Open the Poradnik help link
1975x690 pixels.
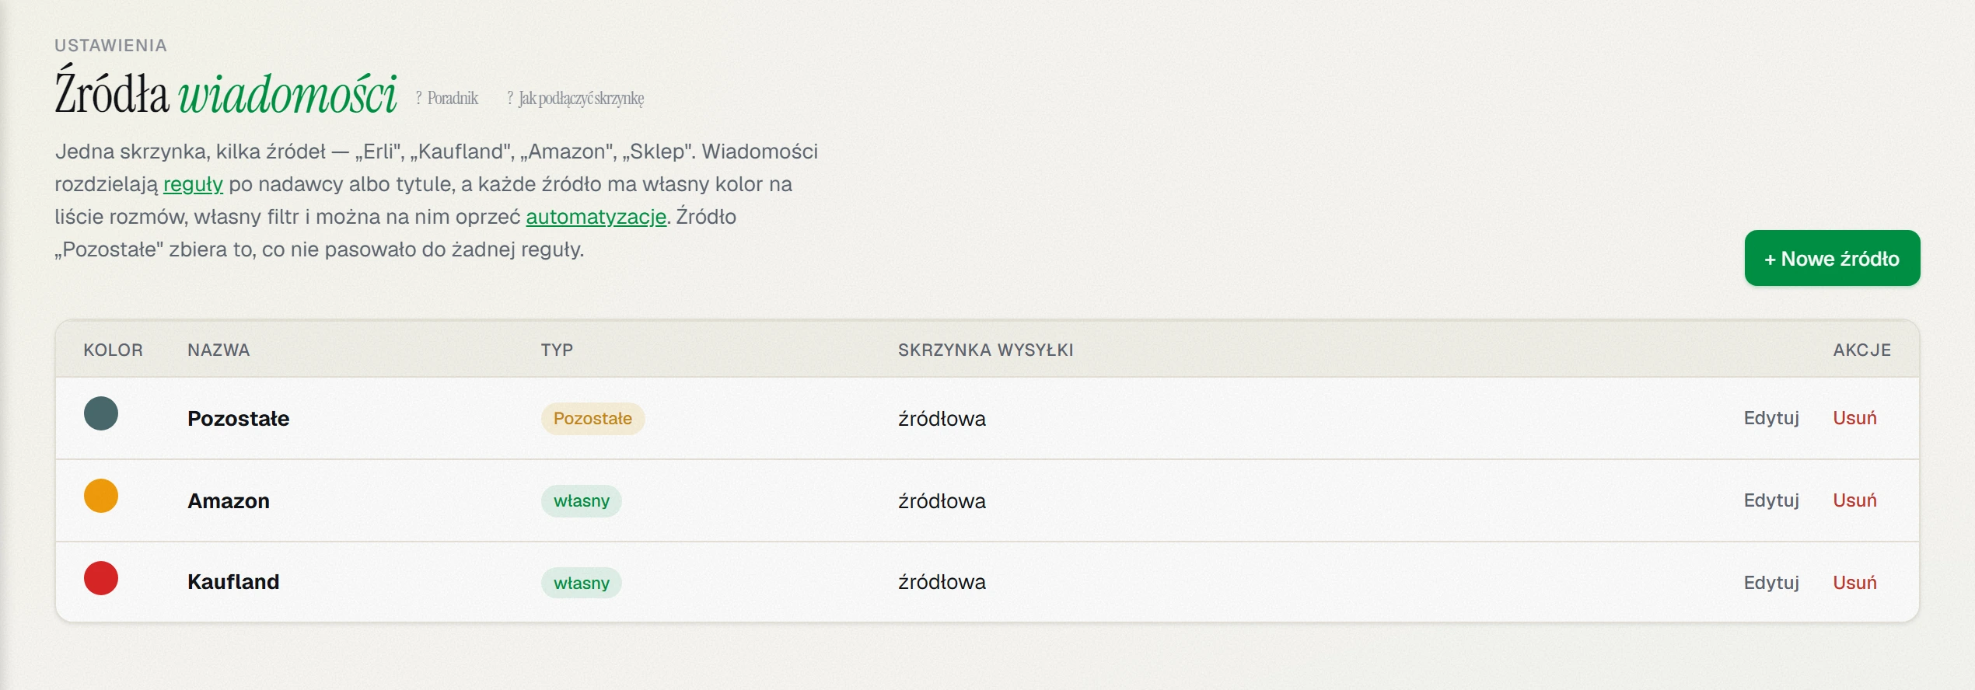(447, 99)
